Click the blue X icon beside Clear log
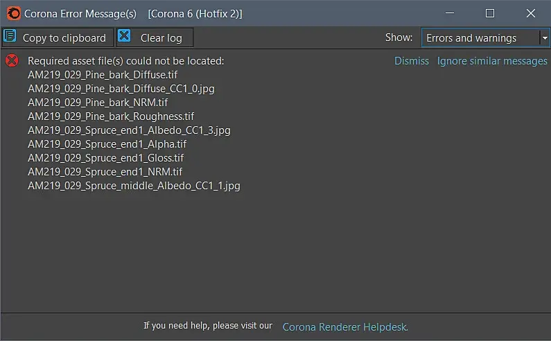 [124, 37]
